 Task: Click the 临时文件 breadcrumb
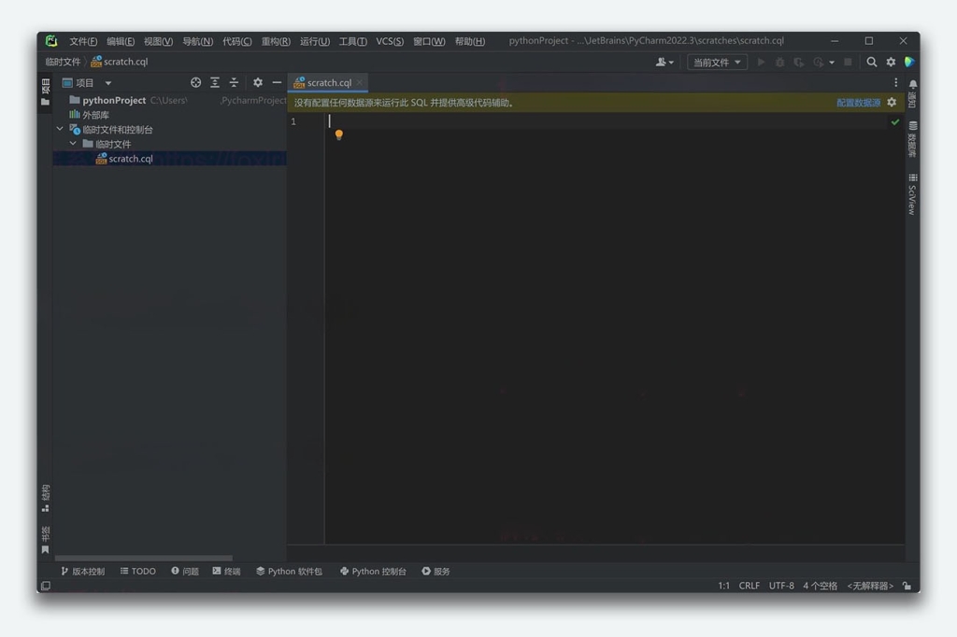pyautogui.click(x=63, y=62)
